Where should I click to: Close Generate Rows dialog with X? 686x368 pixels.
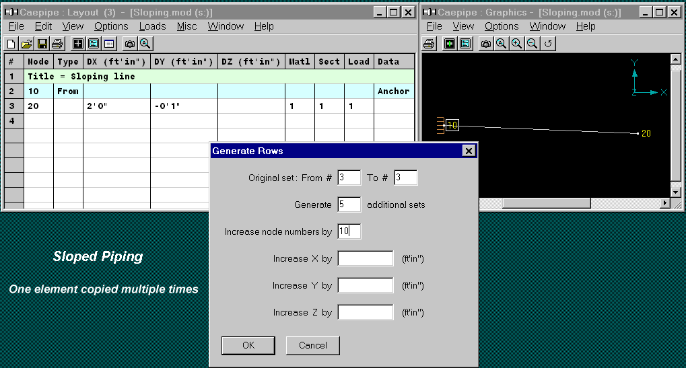click(x=469, y=151)
